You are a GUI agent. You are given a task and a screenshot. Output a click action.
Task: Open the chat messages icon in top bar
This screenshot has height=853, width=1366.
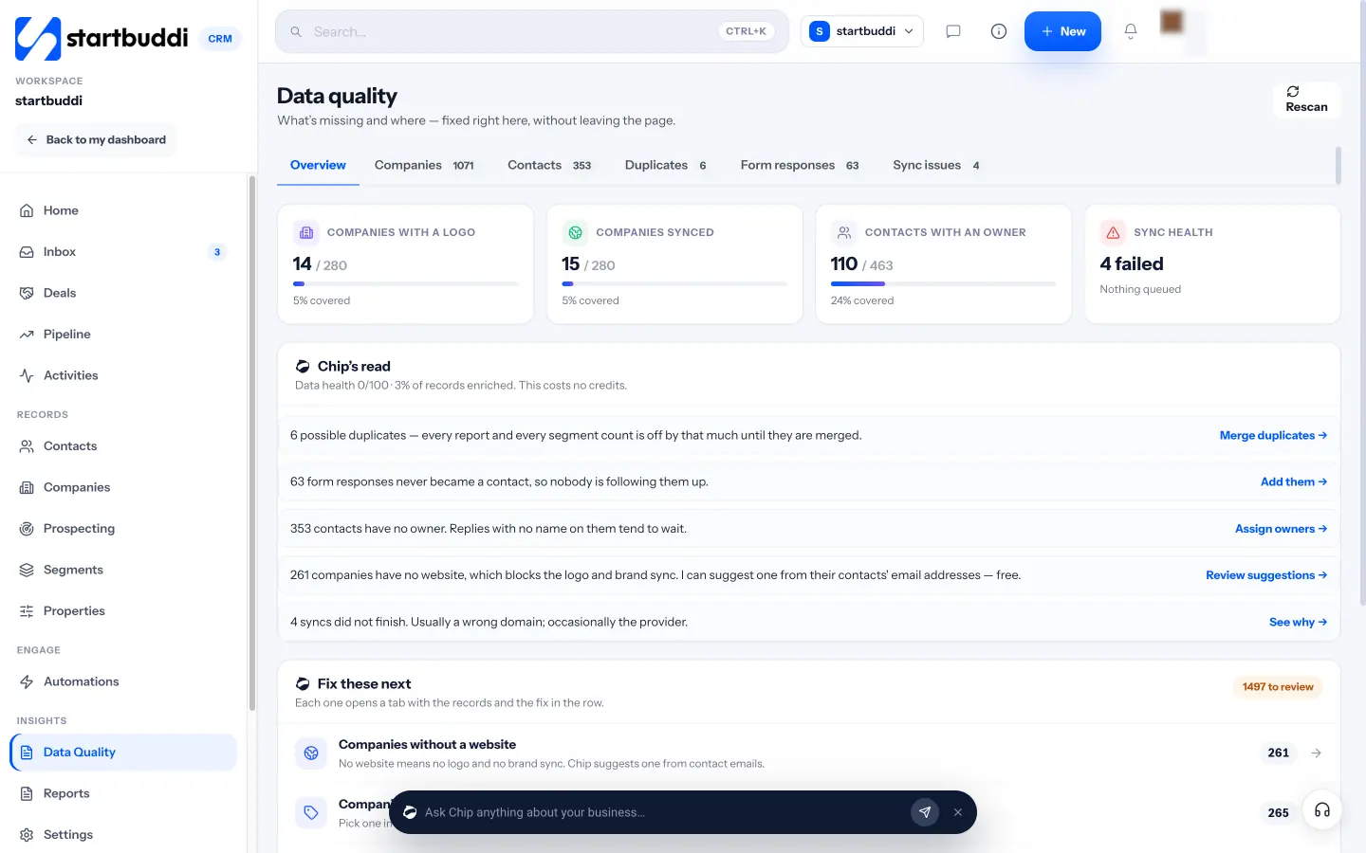[x=953, y=31]
